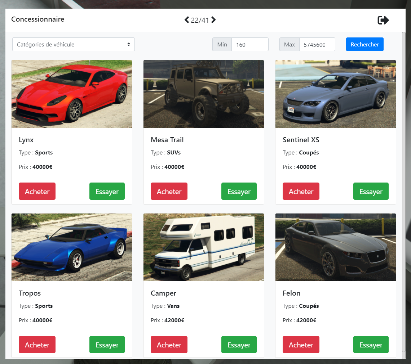Image resolution: width=411 pixels, height=364 pixels.
Task: Essayer the Mesa Trail SUV
Action: pyautogui.click(x=239, y=191)
